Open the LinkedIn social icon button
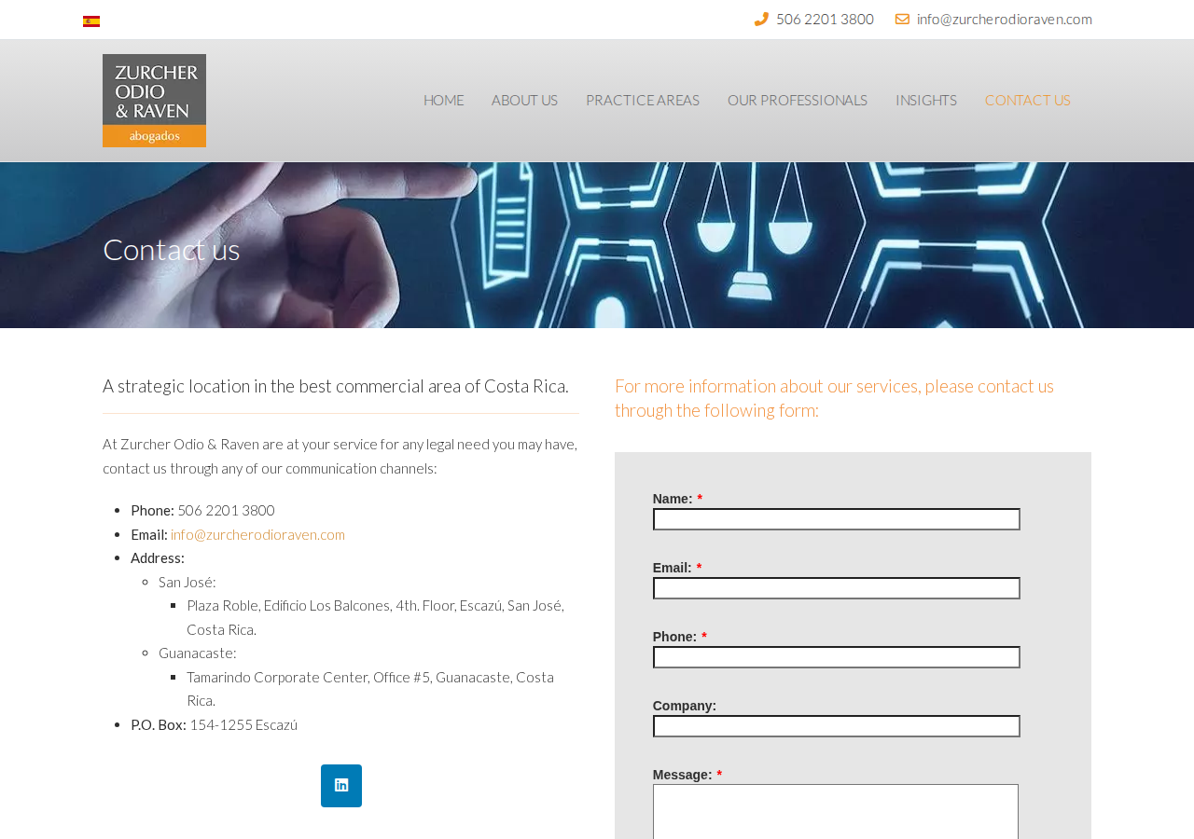Viewport: 1194px width, 839px height. [x=341, y=786]
